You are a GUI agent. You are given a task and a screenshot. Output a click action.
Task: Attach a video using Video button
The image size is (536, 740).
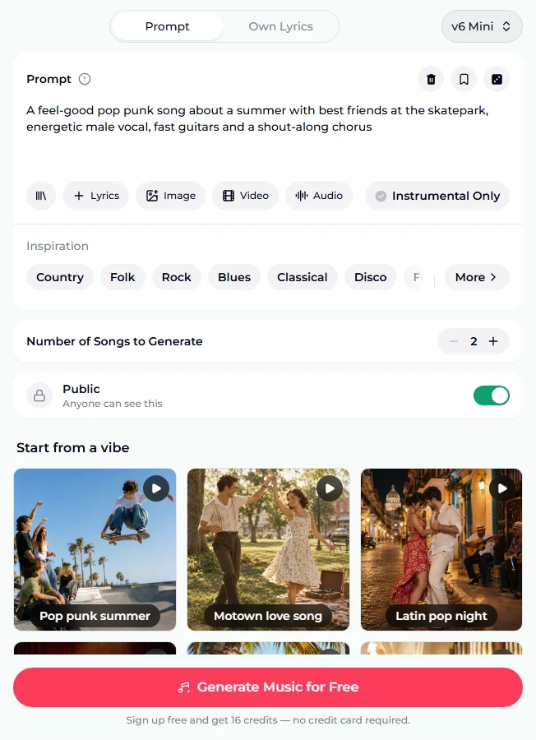coord(245,196)
